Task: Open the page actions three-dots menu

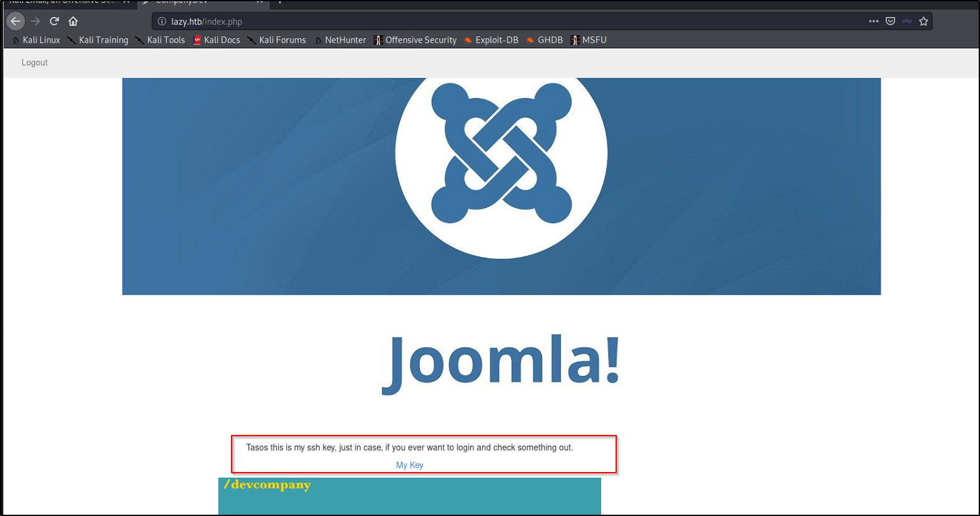Action: (874, 21)
